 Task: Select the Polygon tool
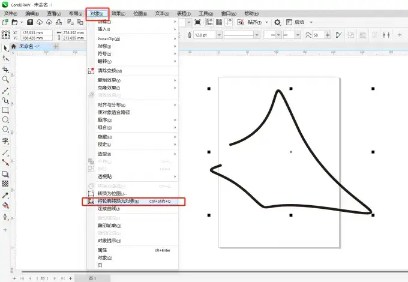(x=5, y=129)
